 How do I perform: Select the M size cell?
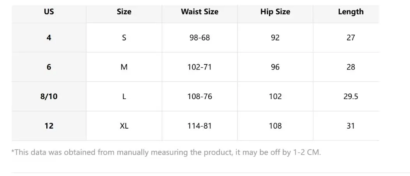click(x=124, y=67)
